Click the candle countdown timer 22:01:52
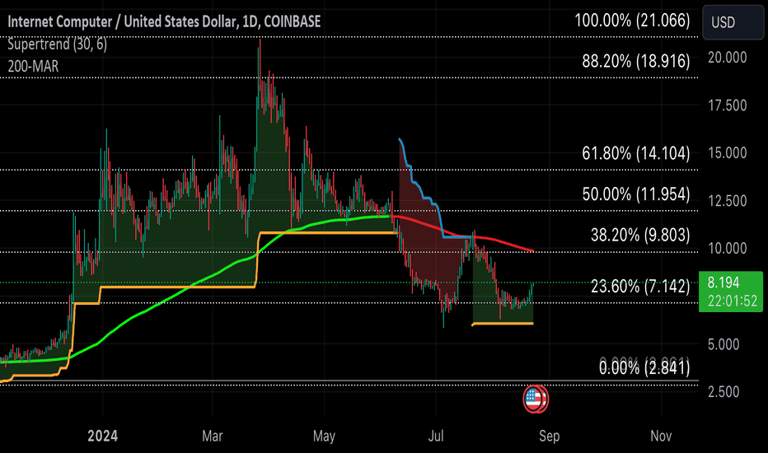The width and height of the screenshot is (768, 453). 733,301
